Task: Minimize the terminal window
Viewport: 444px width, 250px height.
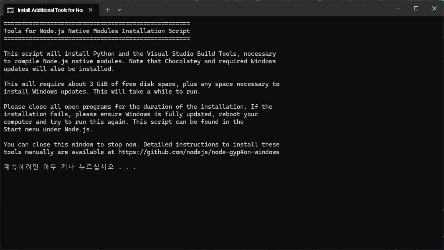Action: (398, 8)
